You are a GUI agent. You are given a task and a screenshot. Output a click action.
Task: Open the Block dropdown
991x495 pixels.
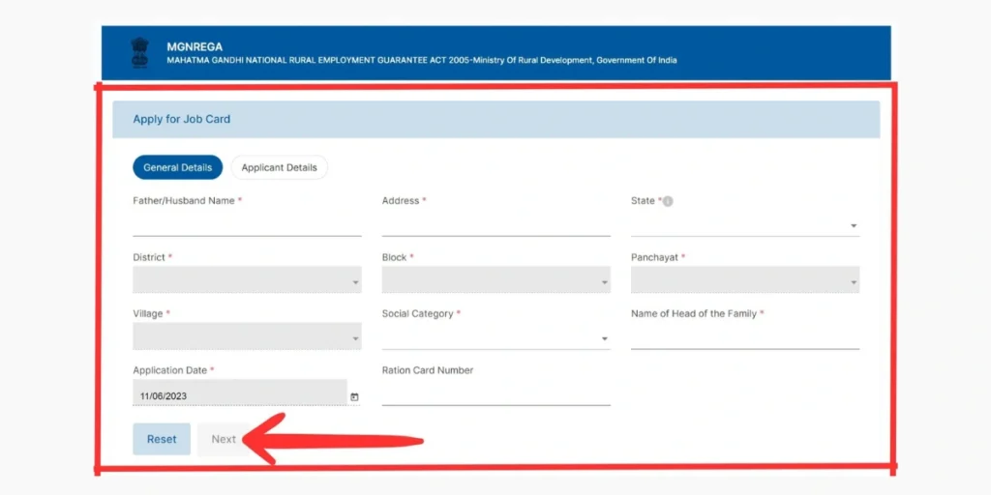(x=495, y=280)
